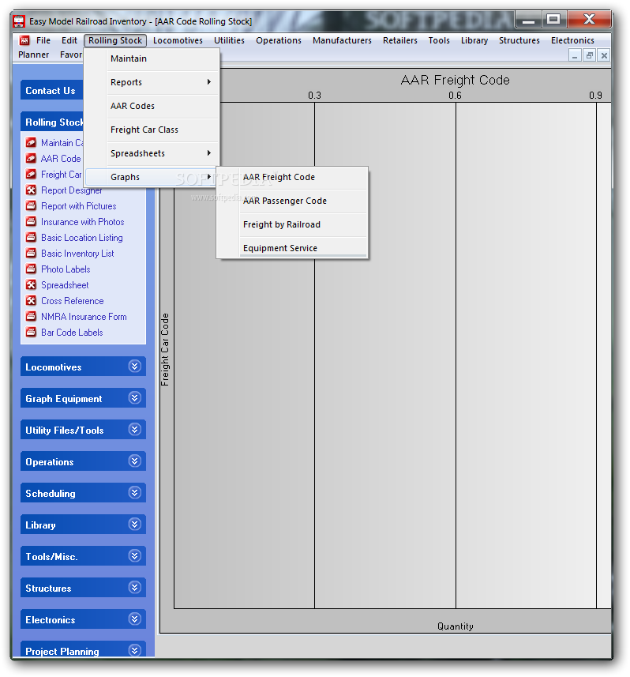Open the Tools menu
Viewport: 630px width, 677px height.
439,40
